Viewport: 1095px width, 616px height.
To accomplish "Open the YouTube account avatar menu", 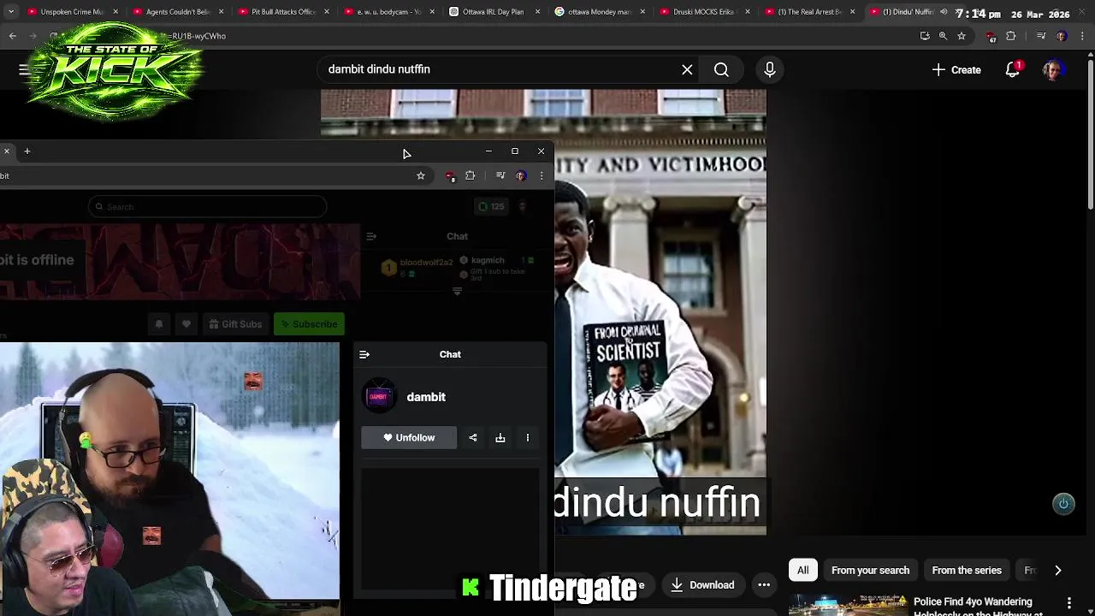I will click(1052, 69).
